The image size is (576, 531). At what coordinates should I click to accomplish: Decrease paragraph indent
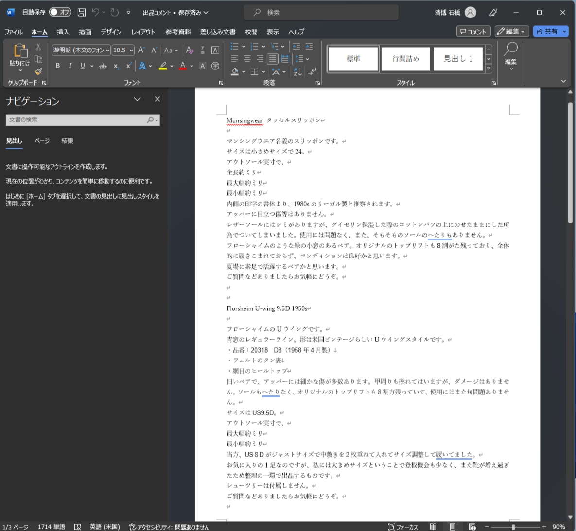pos(297,46)
